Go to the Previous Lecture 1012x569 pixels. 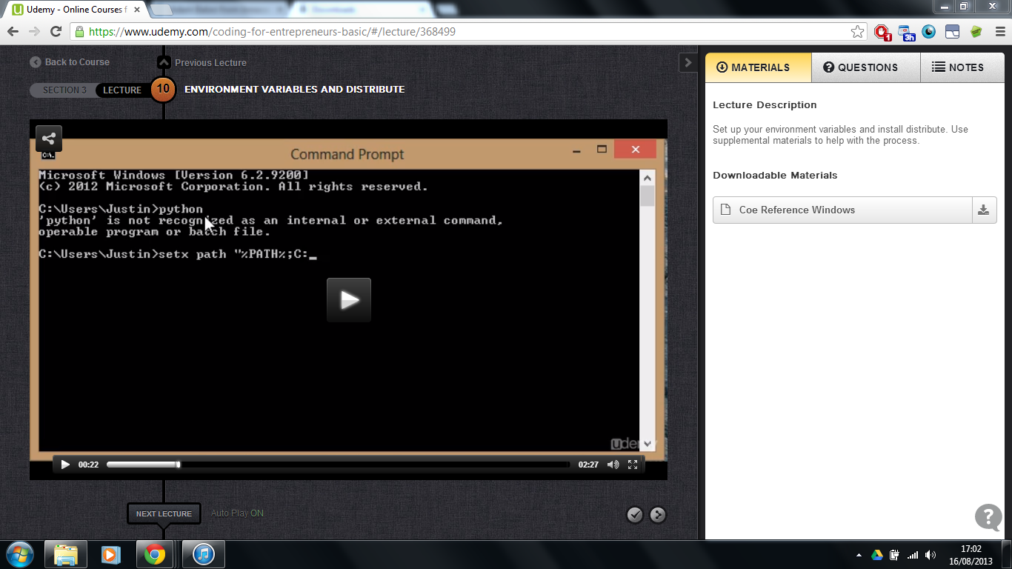202,63
